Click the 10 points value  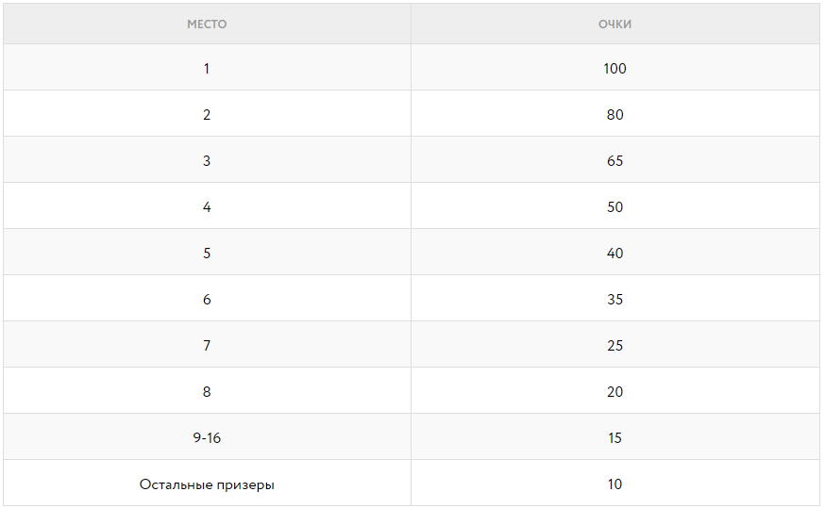point(615,484)
